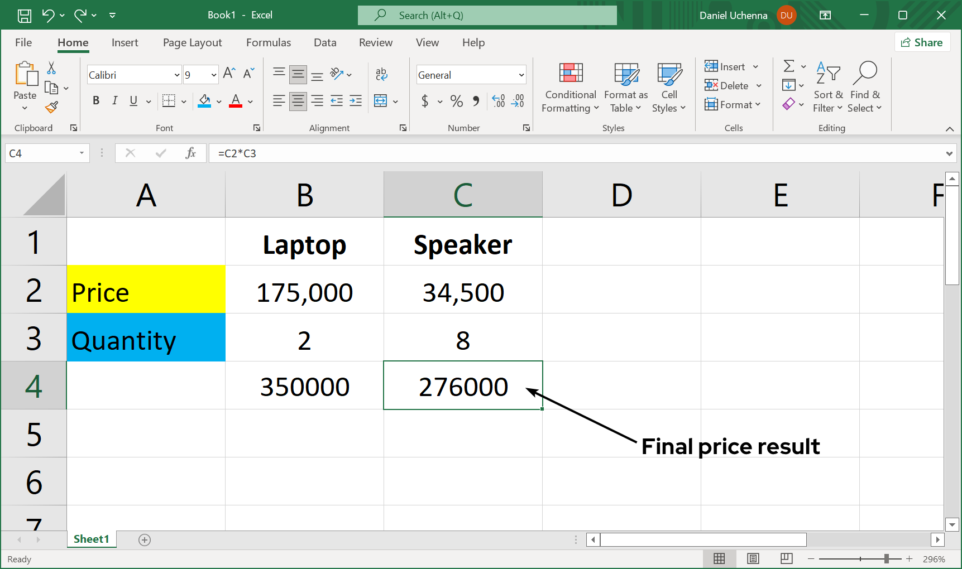Click the Share button
This screenshot has width=962, height=569.
point(922,42)
